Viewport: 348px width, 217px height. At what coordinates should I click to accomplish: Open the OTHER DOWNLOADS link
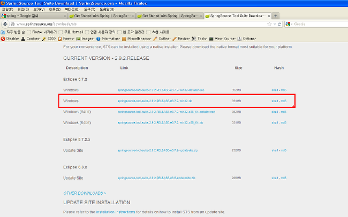tap(85, 193)
